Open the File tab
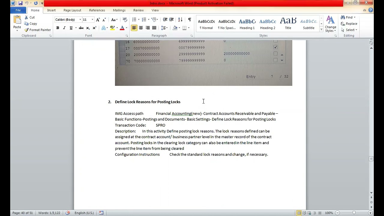Image resolution: width=384 pixels, height=216 pixels. [18, 10]
